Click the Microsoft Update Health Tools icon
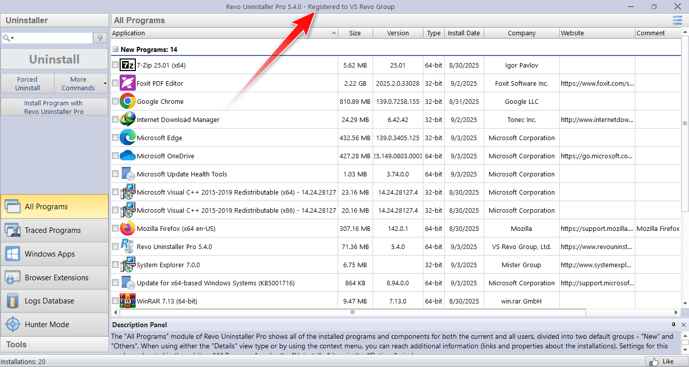Image resolution: width=689 pixels, height=367 pixels. 128,174
